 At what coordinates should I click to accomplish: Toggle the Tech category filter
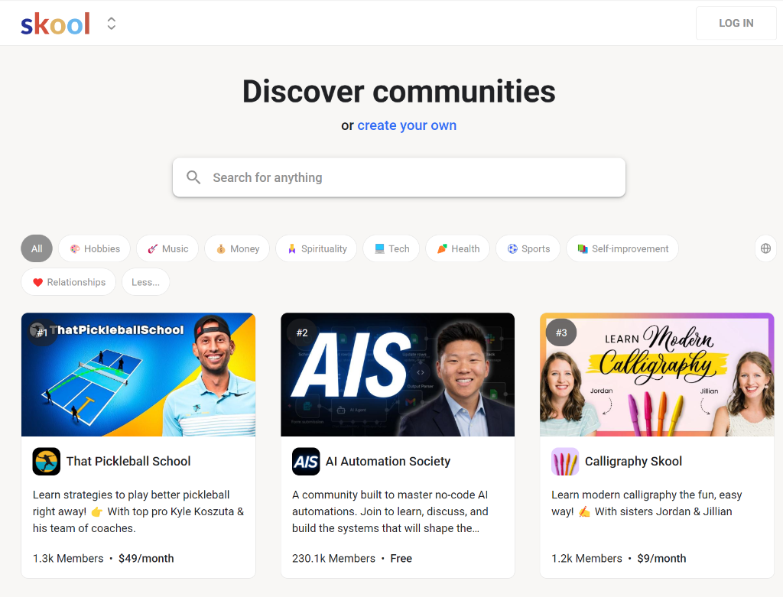[391, 248]
